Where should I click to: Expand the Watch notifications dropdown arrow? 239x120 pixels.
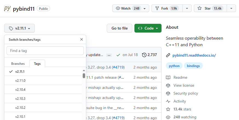pos(145,8)
